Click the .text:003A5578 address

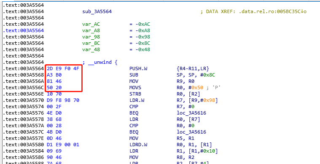click(x=23, y=120)
